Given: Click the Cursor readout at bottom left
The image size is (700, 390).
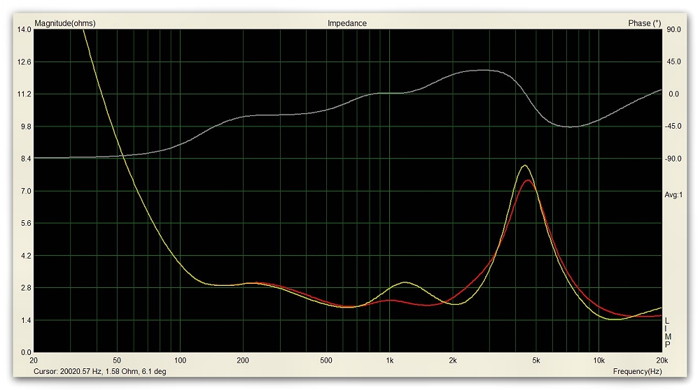Looking at the screenshot, I should [100, 372].
